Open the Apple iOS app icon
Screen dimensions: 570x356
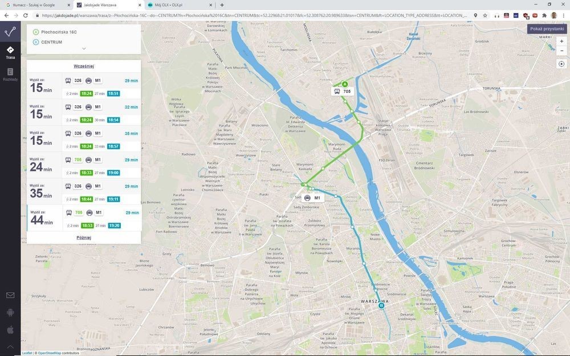[x=10, y=329]
